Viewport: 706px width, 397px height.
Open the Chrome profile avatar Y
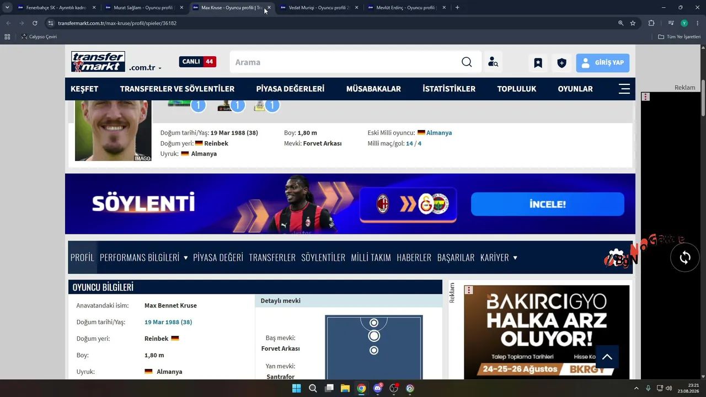(684, 23)
